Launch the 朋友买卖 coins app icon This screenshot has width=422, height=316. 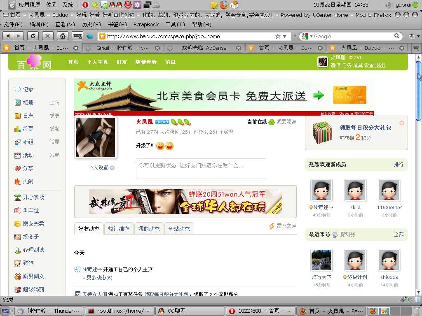pos(17,223)
